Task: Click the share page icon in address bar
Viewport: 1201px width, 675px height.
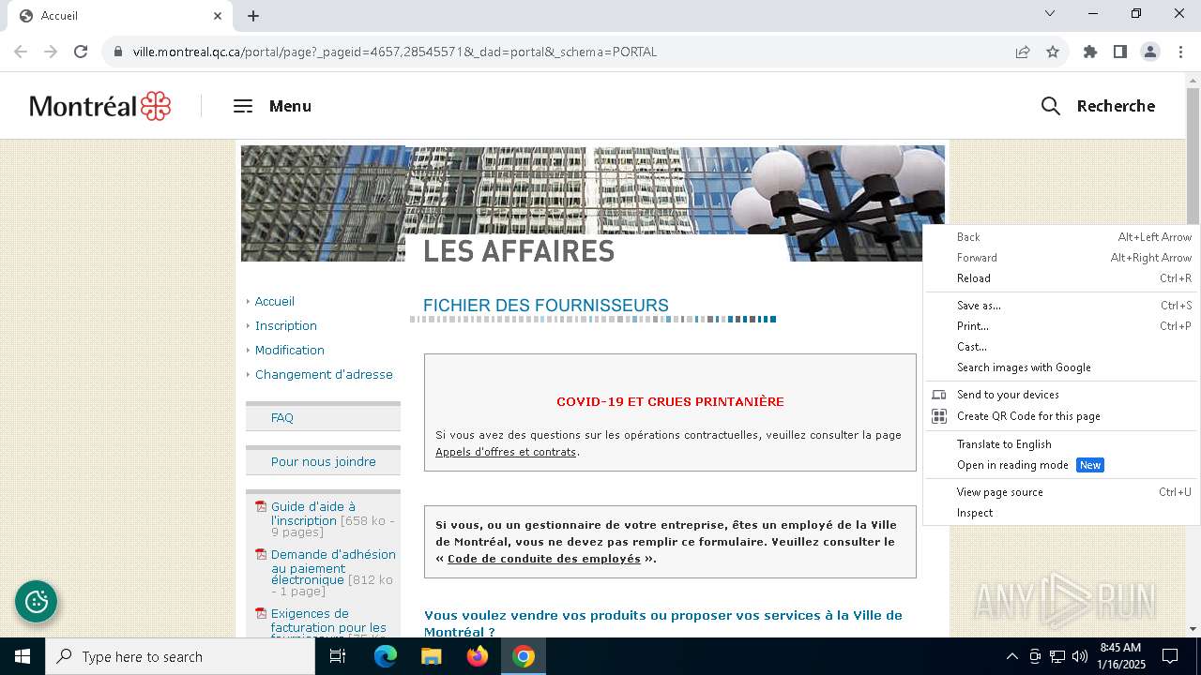Action: tap(1023, 52)
